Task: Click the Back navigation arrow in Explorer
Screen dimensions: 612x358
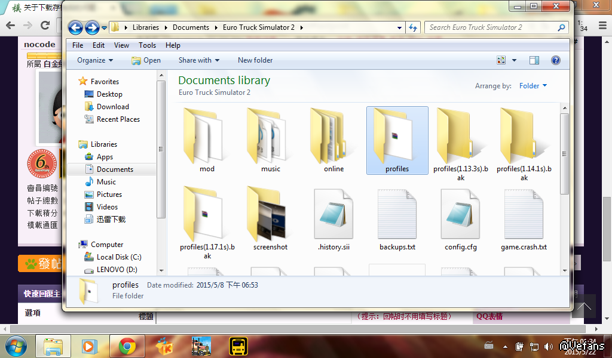Action: (x=75, y=27)
